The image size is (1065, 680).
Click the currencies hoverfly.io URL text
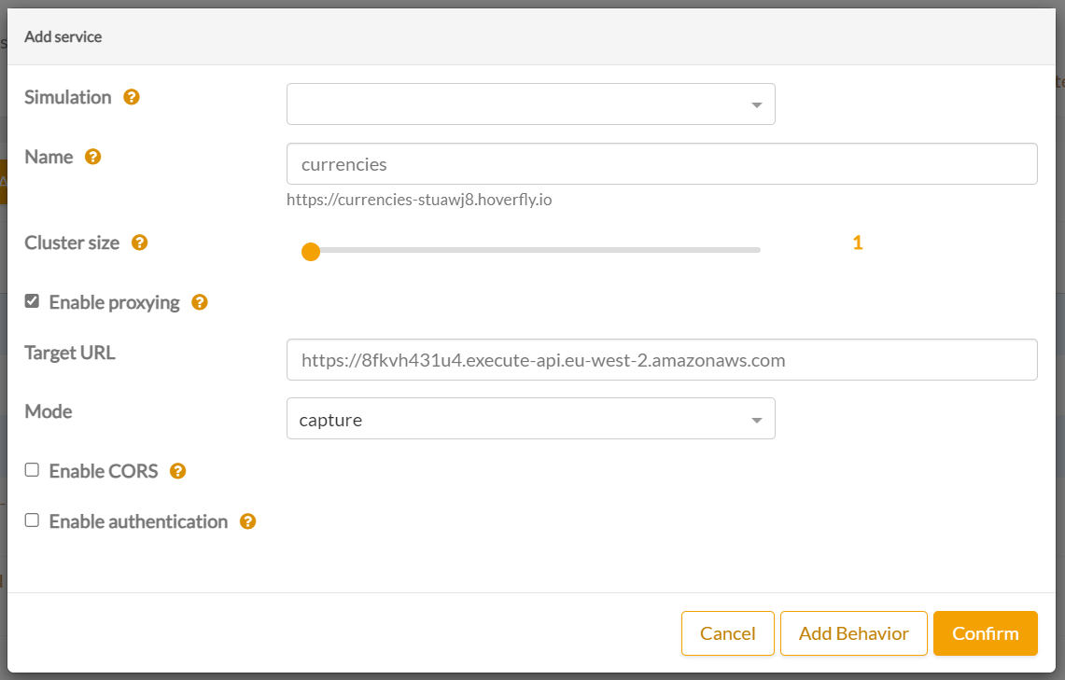[419, 200]
